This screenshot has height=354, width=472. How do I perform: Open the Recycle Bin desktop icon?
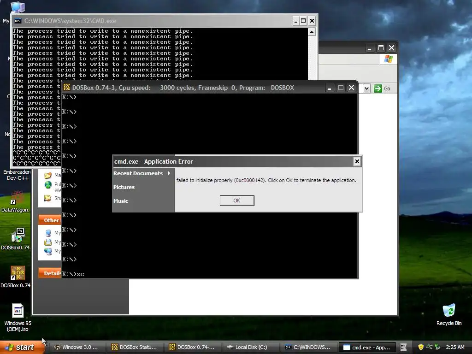(449, 315)
